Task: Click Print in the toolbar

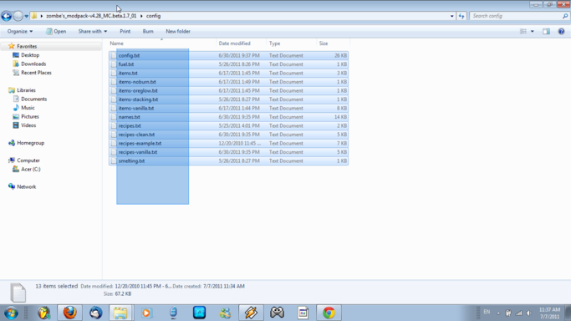Action: [125, 31]
